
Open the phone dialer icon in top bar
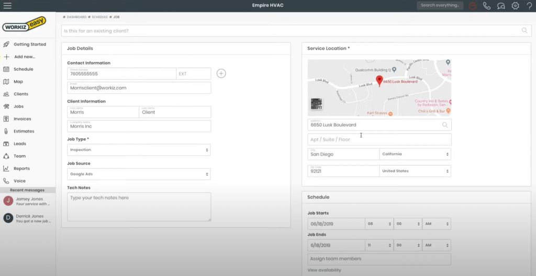[x=486, y=6]
